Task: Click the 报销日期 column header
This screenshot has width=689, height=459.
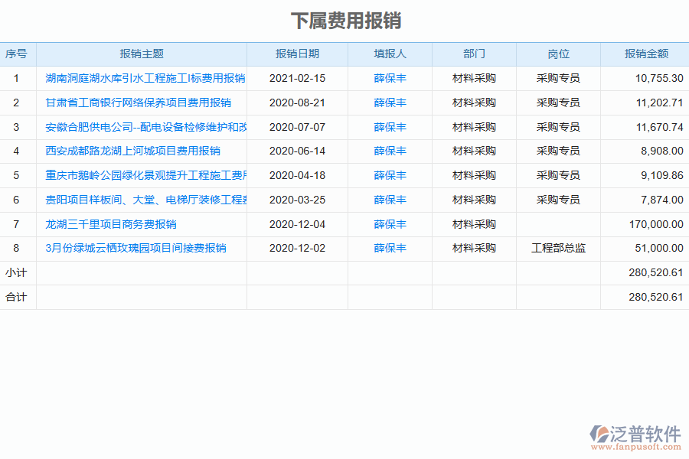Action: [298, 54]
